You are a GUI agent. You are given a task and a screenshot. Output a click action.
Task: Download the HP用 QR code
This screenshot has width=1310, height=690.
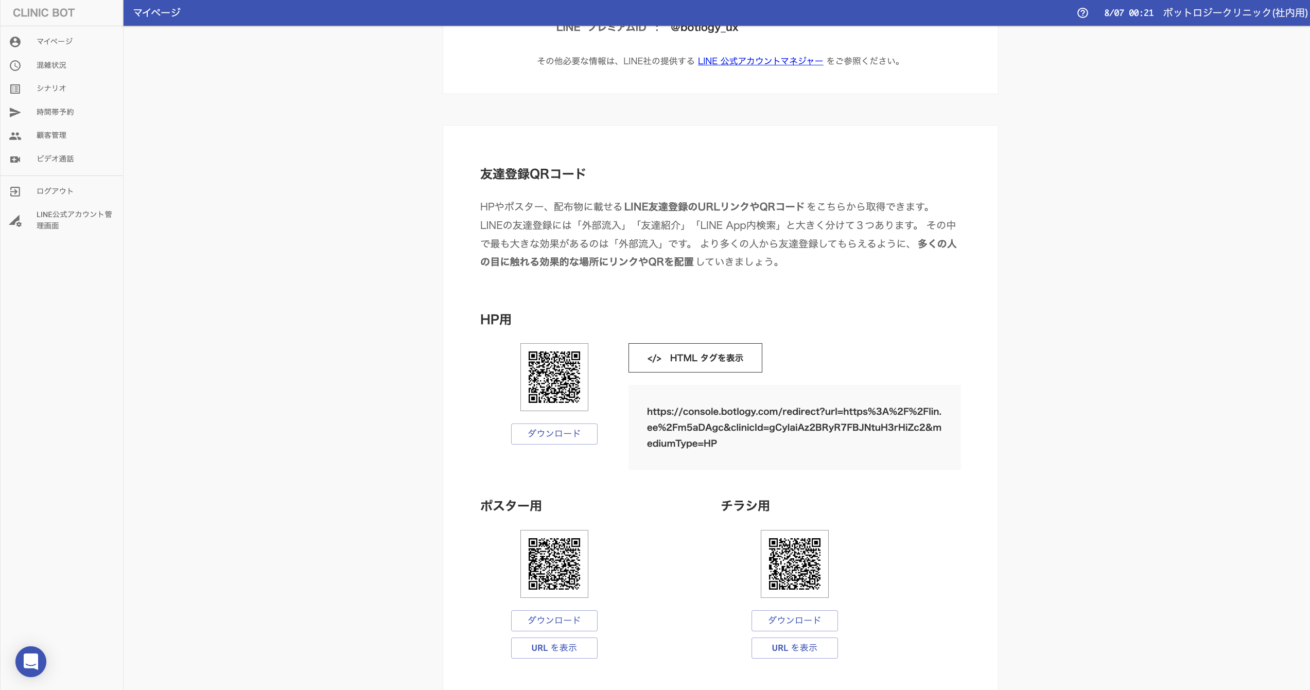pos(554,434)
